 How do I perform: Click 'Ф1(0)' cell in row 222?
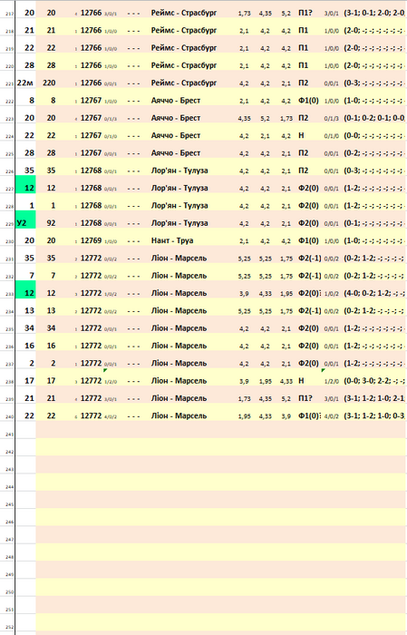309,100
